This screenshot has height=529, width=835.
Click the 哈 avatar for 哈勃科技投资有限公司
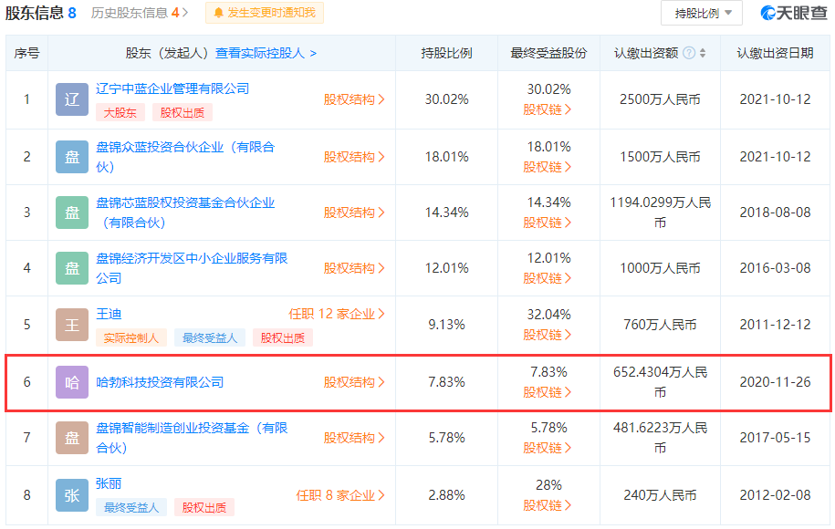(x=71, y=381)
